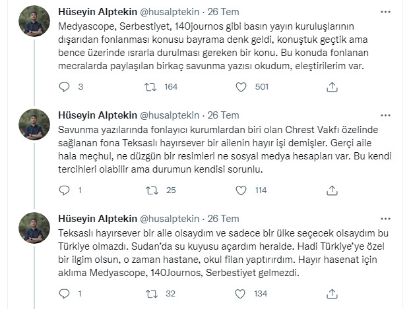Retweet the tweet with 25 retweets

pos(150,190)
